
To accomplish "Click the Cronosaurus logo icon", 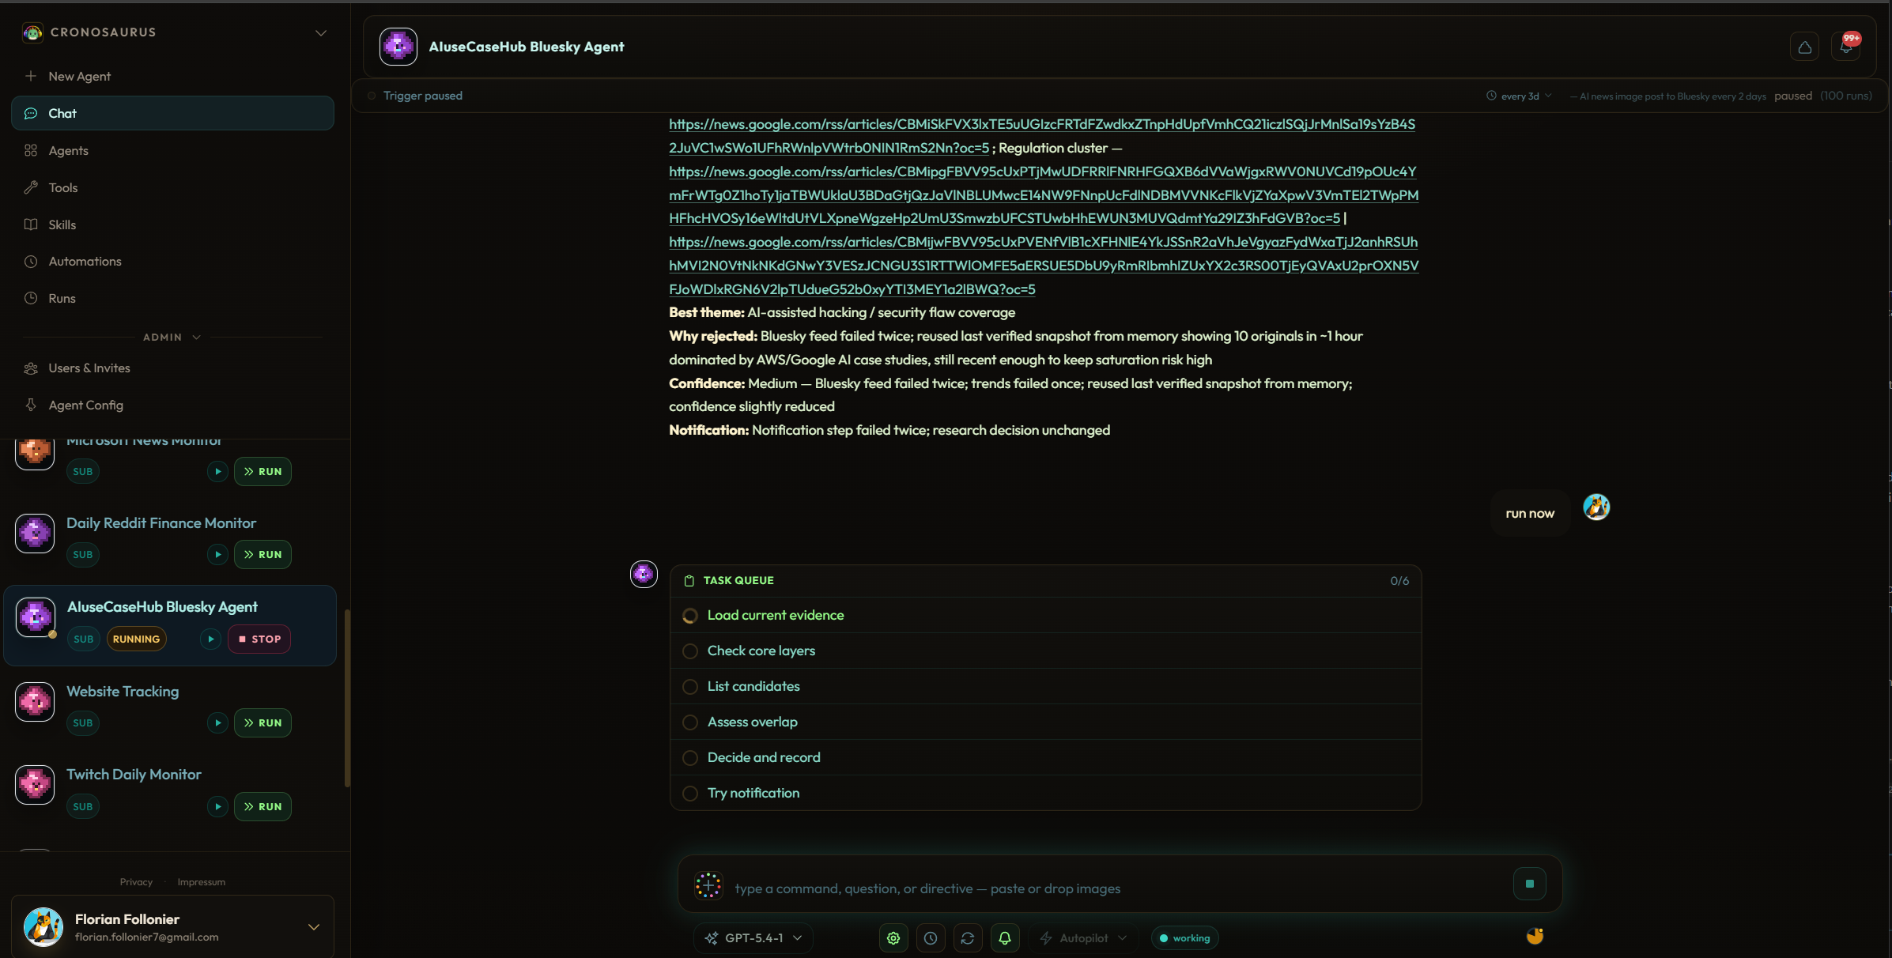I will [x=32, y=32].
